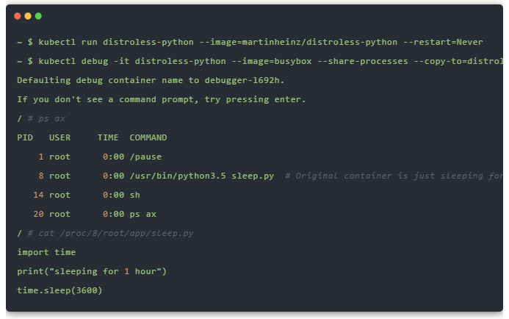Screen dimensions: 509x319
Task: Click the 'kubectl run distroless-python' command line
Action: point(250,42)
